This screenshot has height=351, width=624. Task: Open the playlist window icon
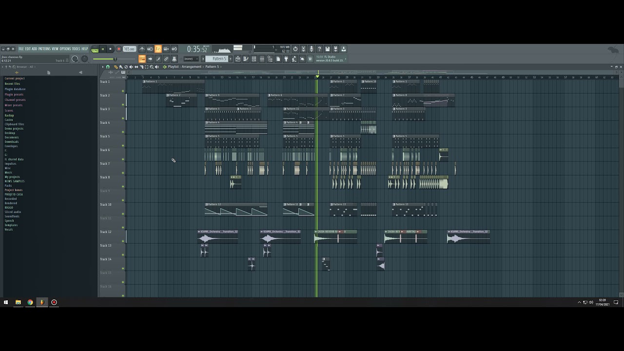tap(238, 58)
